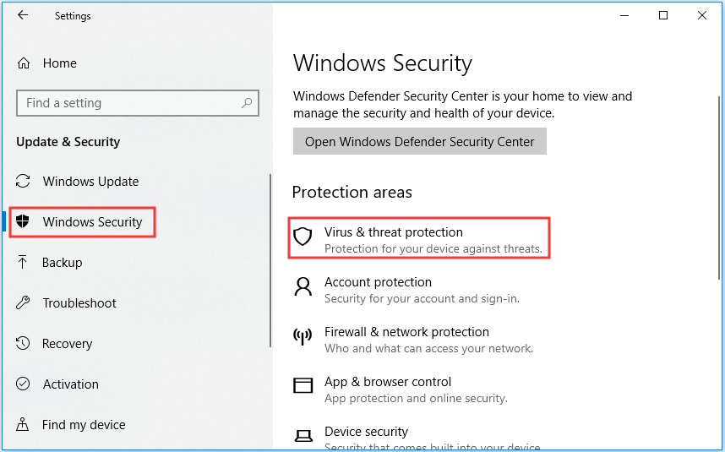Image resolution: width=725 pixels, height=452 pixels.
Task: Click the Recovery clock icon
Action: [24, 344]
